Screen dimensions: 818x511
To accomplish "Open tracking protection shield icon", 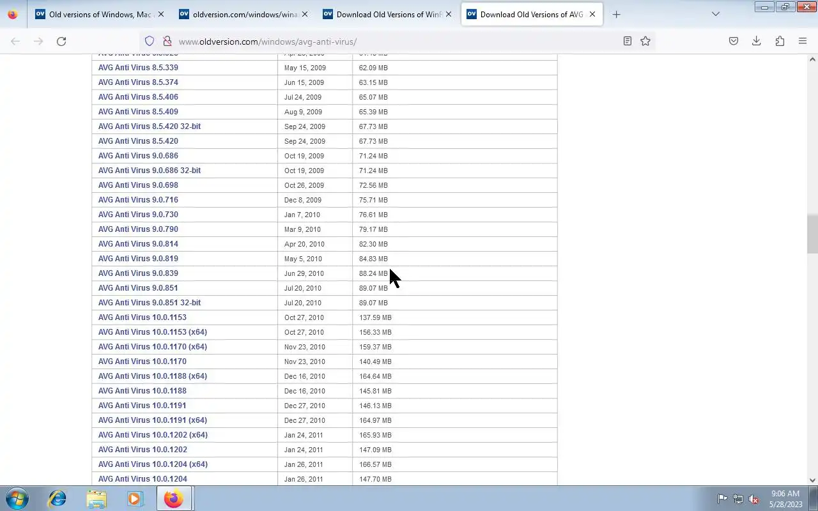I will pyautogui.click(x=150, y=41).
